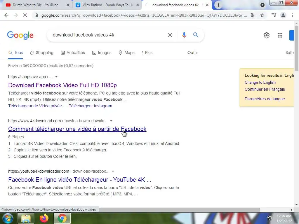The height and width of the screenshot is (224, 299).
Task: Close the download facebook videos tab
Action: pos(207,5)
